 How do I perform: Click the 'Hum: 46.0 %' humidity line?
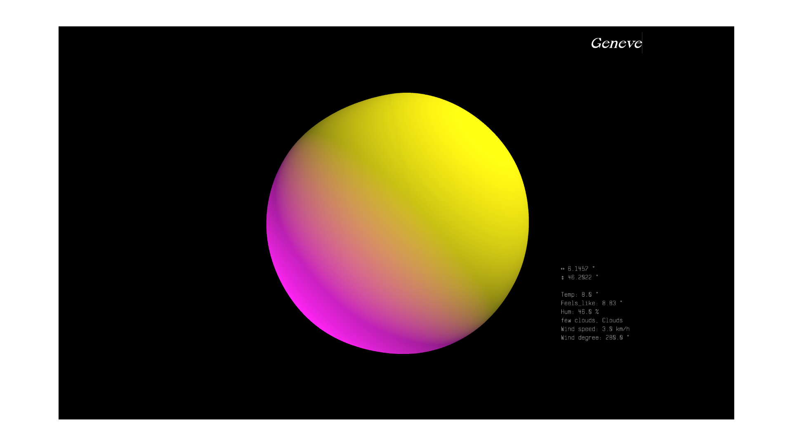pos(580,312)
